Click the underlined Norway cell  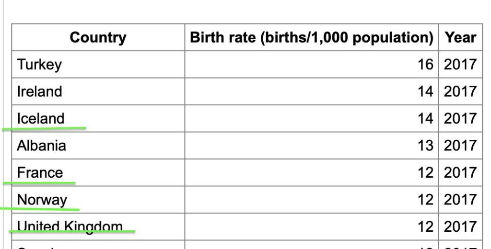click(98, 200)
